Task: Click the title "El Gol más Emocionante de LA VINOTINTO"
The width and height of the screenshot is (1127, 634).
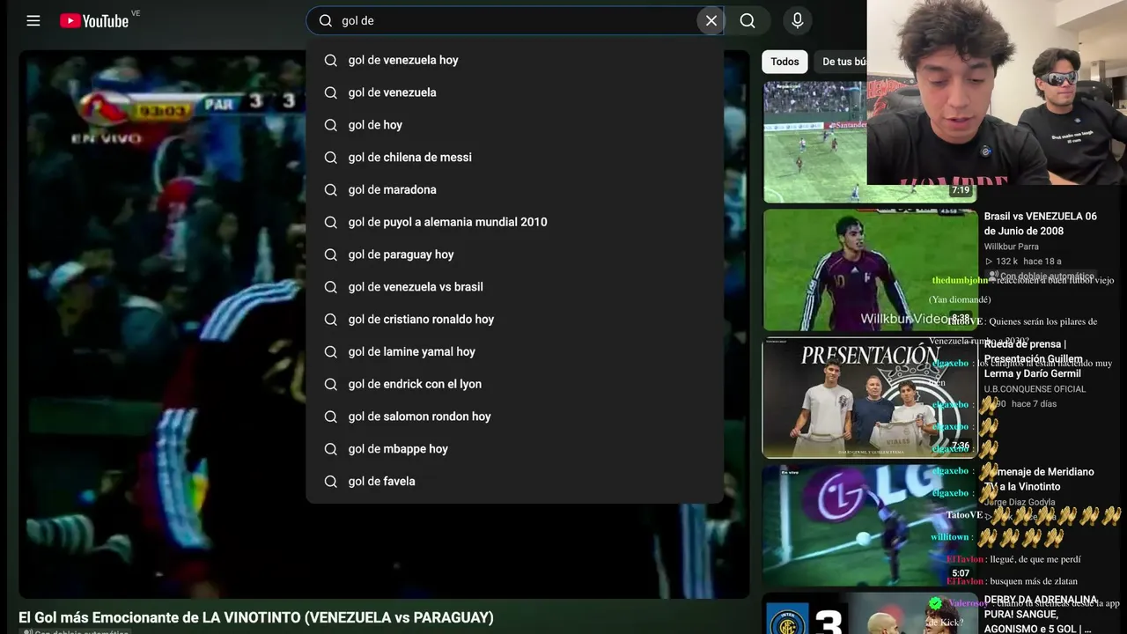Action: coord(256,617)
